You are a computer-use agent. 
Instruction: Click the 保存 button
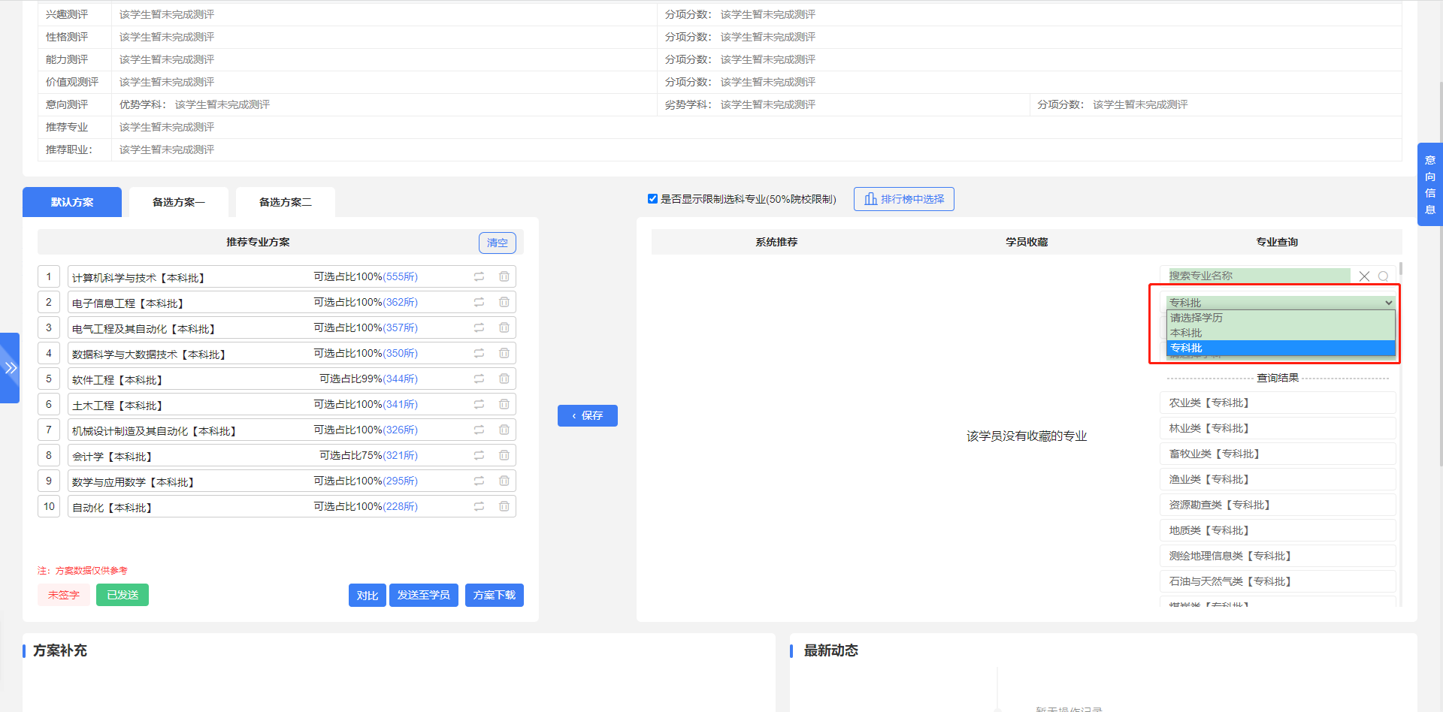[x=587, y=415]
